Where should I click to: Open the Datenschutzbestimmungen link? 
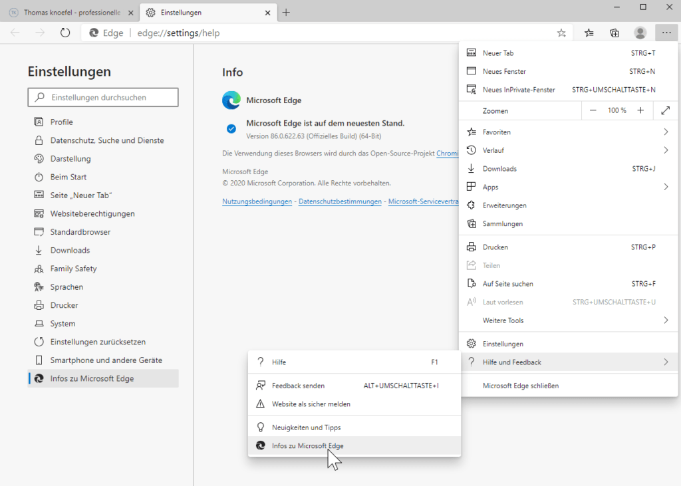(x=340, y=201)
